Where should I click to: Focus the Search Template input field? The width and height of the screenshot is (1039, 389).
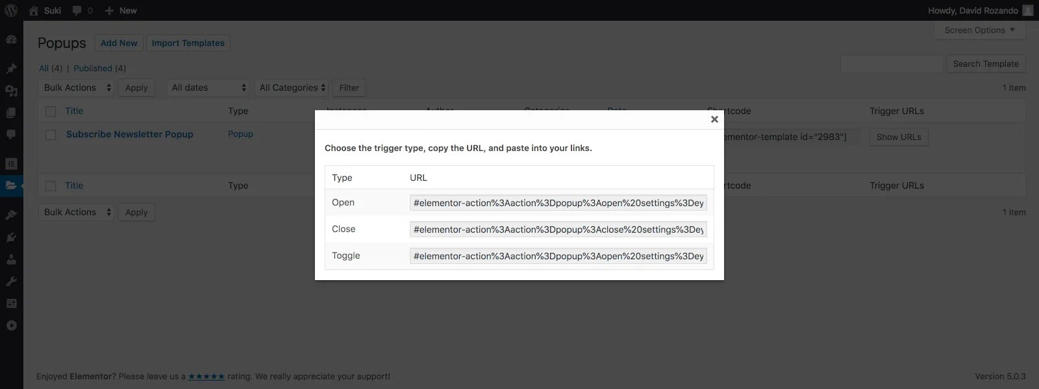coord(892,64)
